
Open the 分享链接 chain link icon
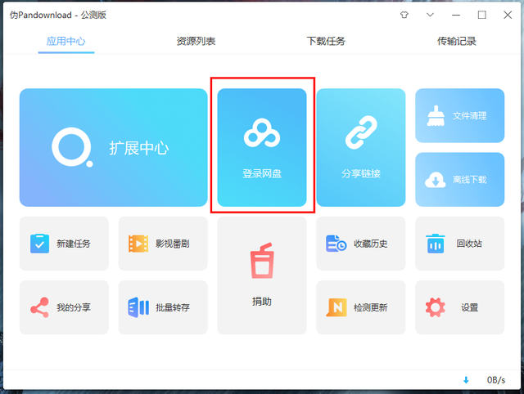tap(361, 132)
